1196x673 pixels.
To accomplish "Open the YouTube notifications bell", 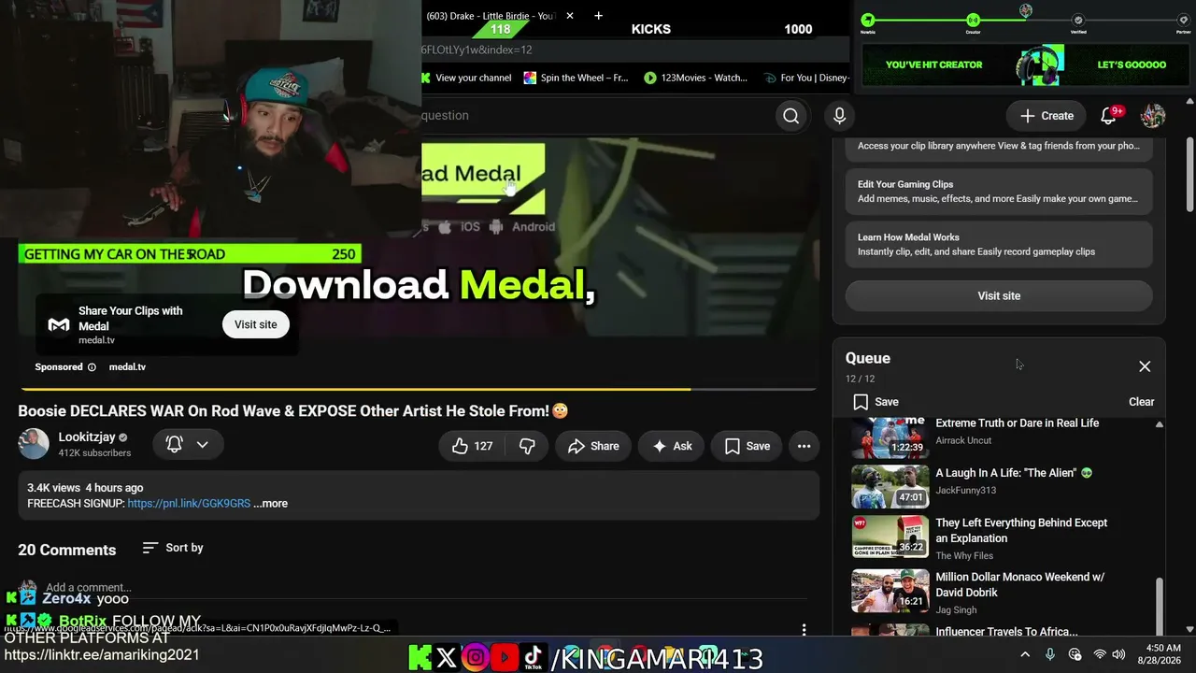I will pos(1108,116).
